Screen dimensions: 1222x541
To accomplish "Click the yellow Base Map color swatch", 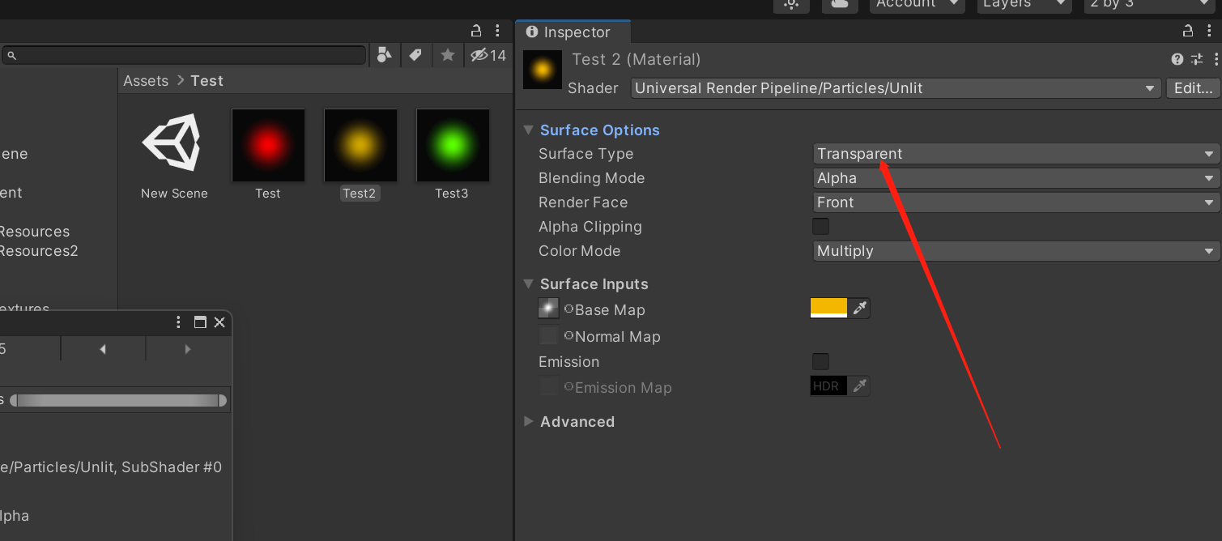I will pos(828,309).
